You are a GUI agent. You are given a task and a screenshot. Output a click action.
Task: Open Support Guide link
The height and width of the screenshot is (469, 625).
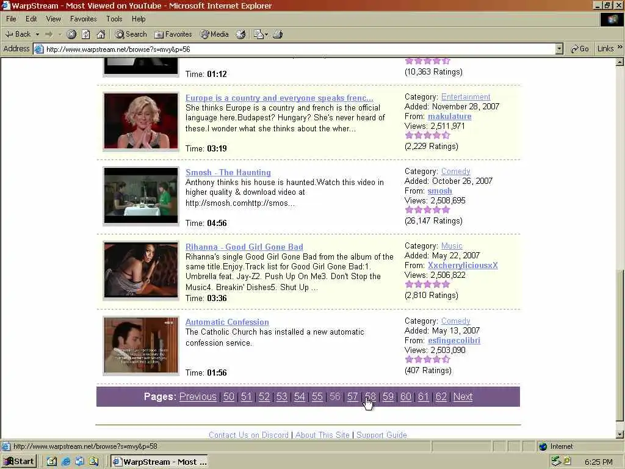[x=381, y=435]
